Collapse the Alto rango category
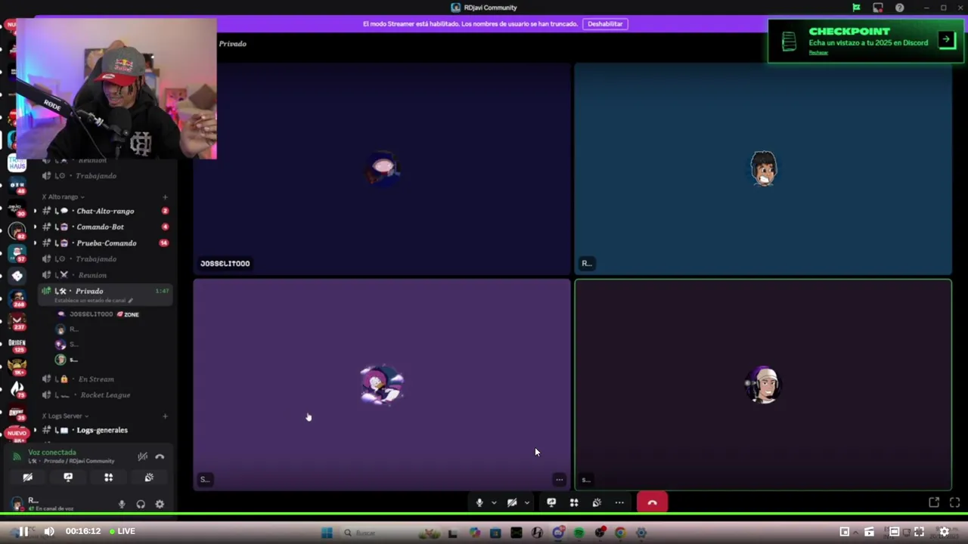The height and width of the screenshot is (544, 968). click(x=63, y=196)
